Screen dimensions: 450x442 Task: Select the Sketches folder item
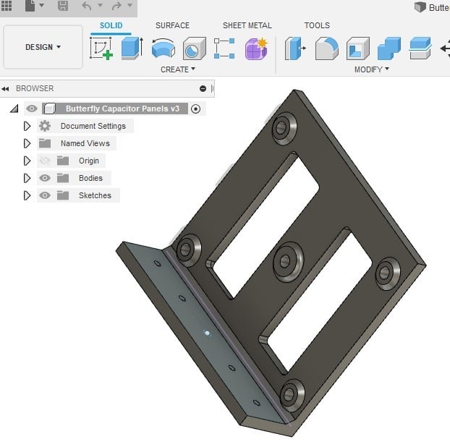click(x=95, y=195)
